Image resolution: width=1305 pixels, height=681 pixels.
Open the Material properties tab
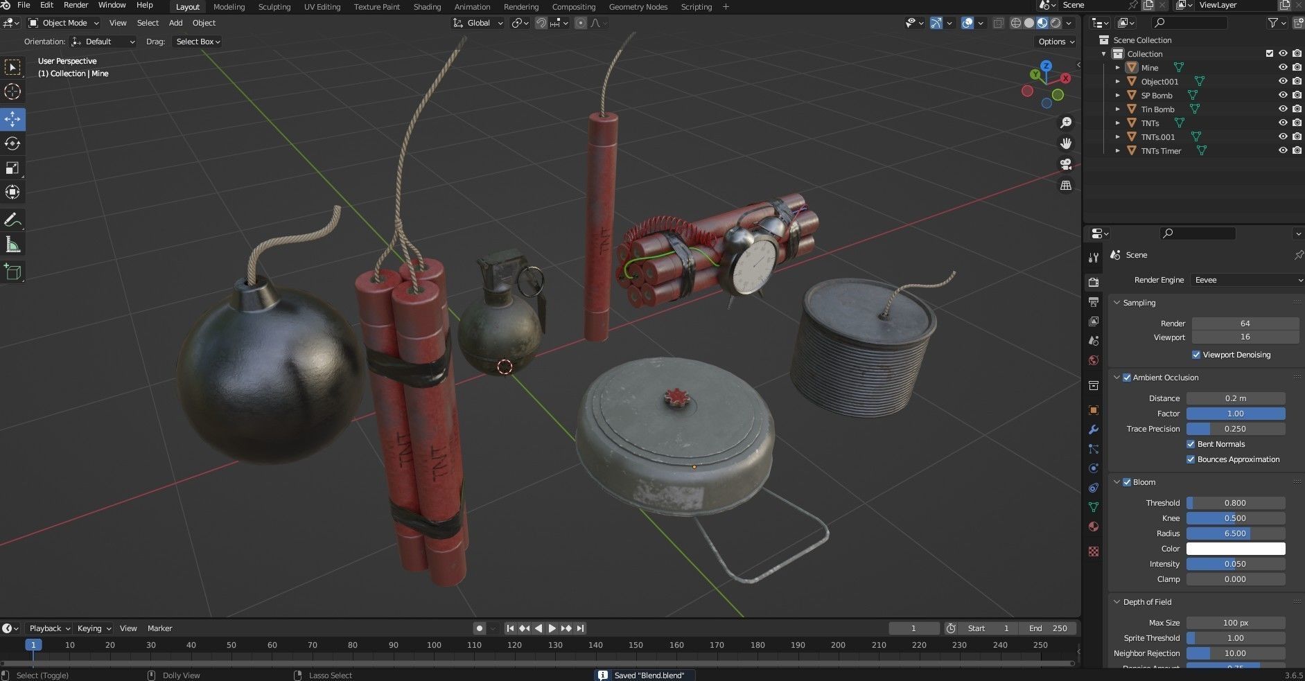tap(1094, 527)
